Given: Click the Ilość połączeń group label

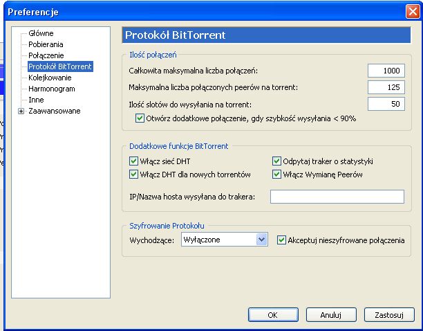Looking at the screenshot, I should tap(153, 55).
